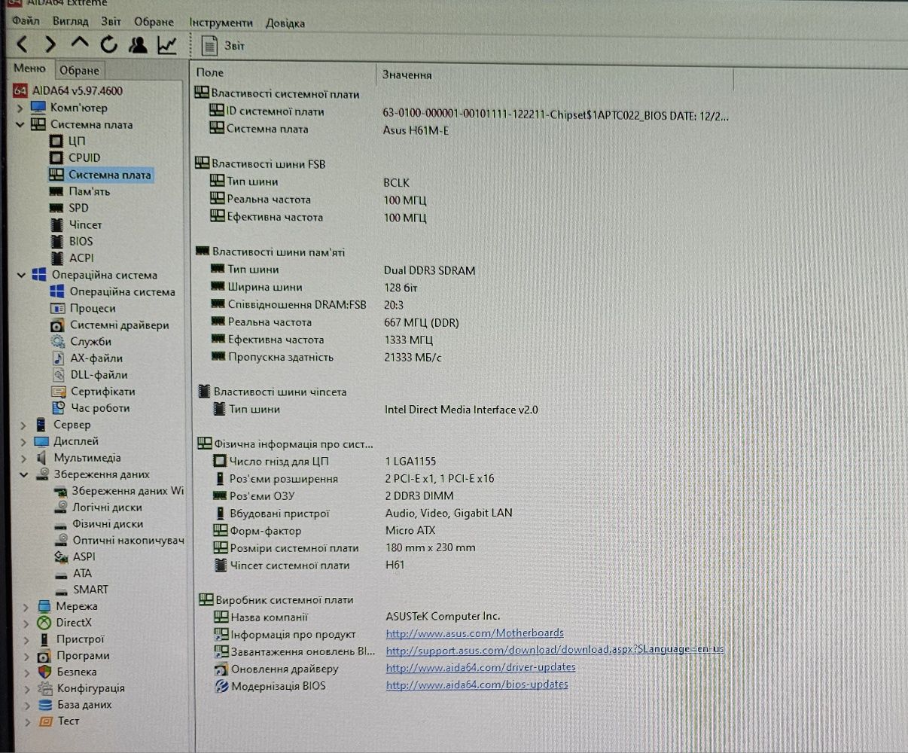Select the BIOS chip icon
908x753 pixels.
pyautogui.click(x=56, y=241)
